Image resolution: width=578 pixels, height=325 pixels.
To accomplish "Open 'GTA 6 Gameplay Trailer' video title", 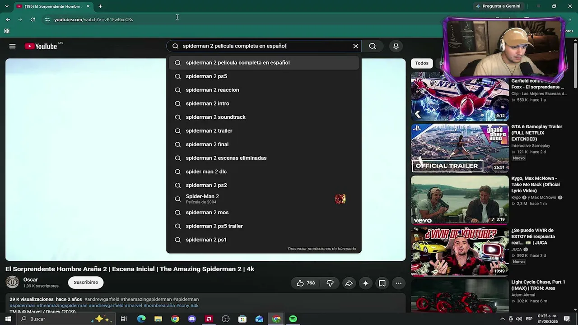I will [536, 133].
